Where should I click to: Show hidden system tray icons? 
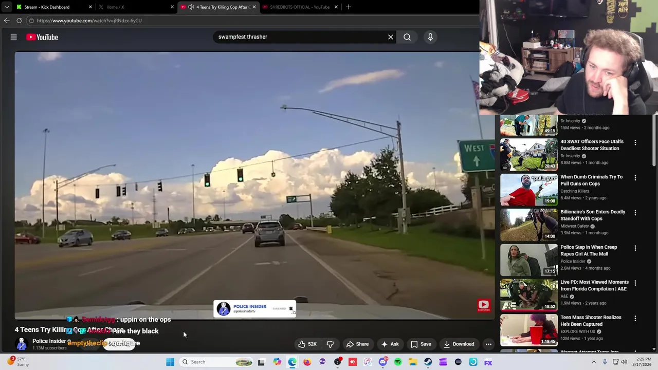(594, 362)
